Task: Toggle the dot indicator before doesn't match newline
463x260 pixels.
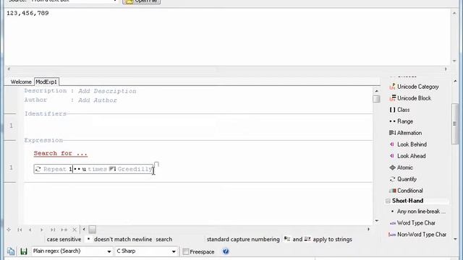Action: 88,239
